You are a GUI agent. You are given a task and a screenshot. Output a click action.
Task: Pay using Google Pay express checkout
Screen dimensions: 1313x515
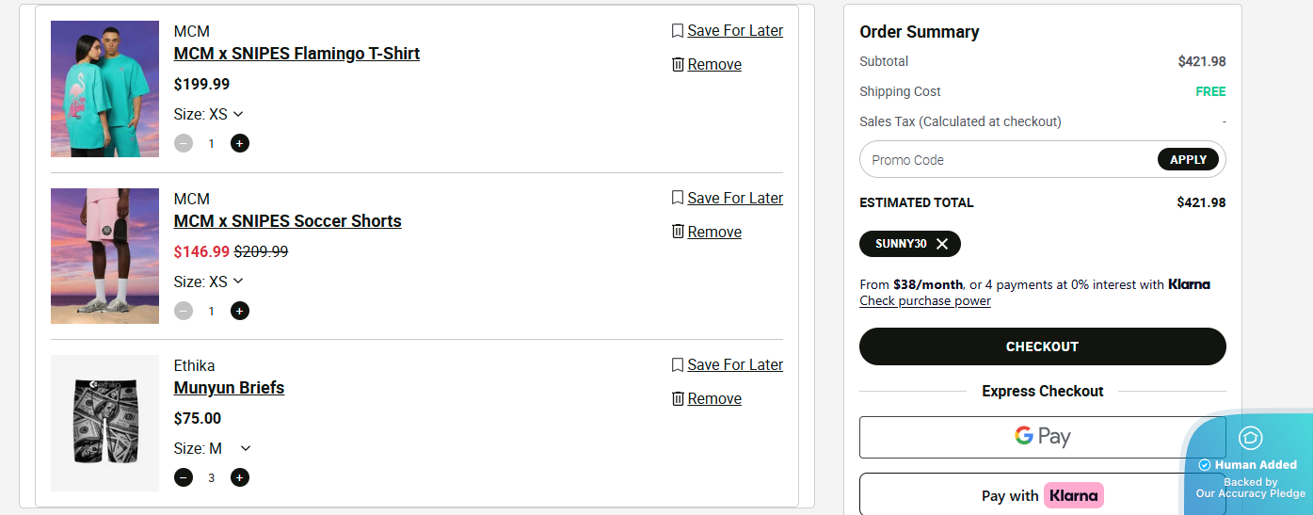pos(1042,437)
